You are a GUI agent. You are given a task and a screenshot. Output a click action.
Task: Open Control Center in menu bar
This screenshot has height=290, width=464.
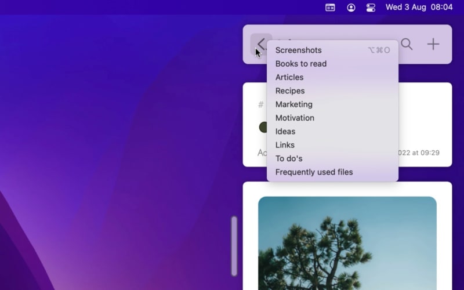371,8
